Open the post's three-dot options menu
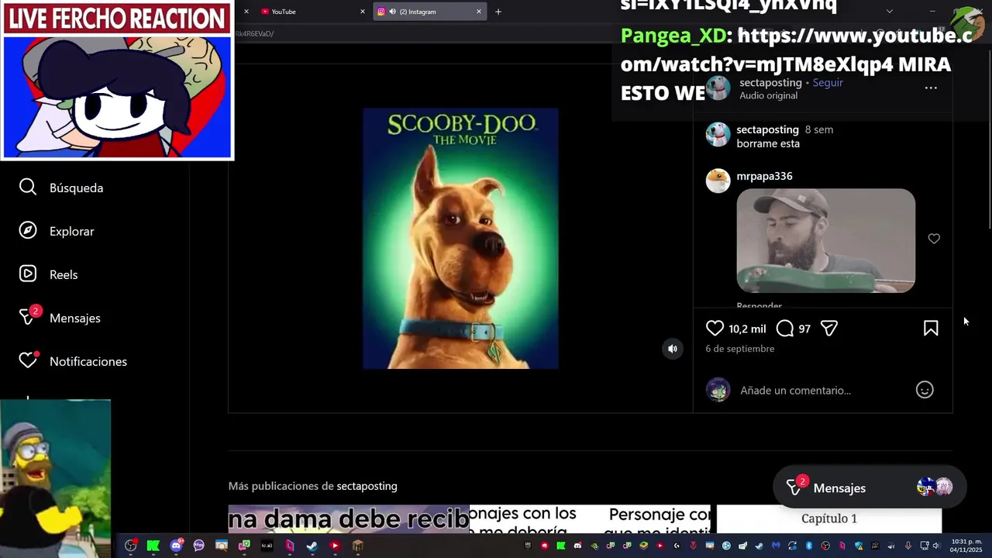The width and height of the screenshot is (992, 558). pos(931,88)
